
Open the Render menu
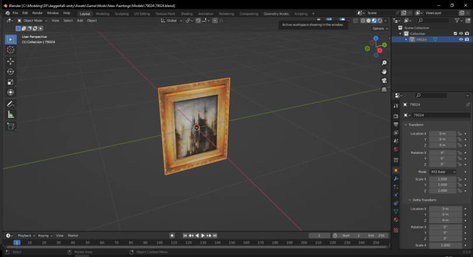pos(37,13)
